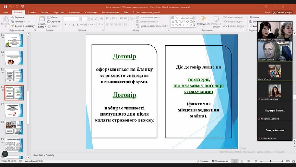This screenshot has width=296, height=167.
Task: Open Эффекты фигуры shape effects dropdown
Action: pos(234,26)
